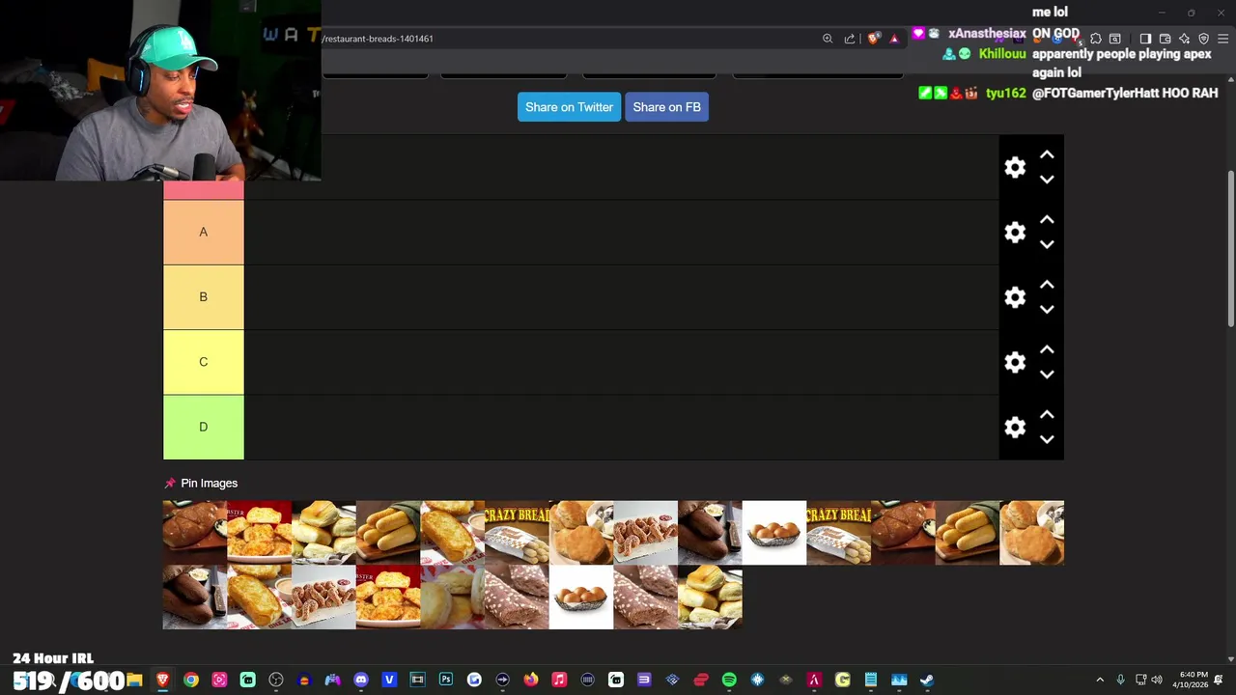The image size is (1236, 695).
Task: Open settings gear for tier A row
Action: pyautogui.click(x=1015, y=233)
